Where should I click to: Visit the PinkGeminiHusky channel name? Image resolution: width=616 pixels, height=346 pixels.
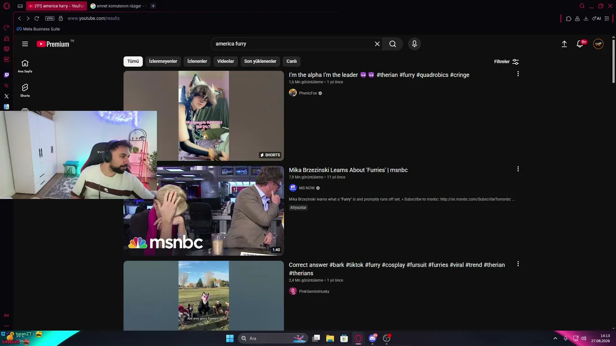coord(314,292)
